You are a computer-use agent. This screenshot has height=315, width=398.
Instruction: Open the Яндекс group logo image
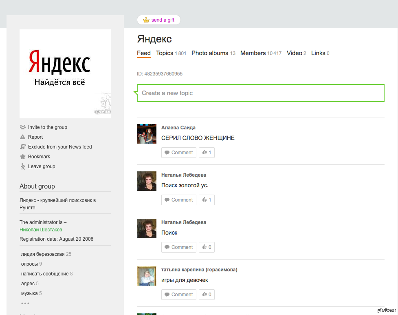click(65, 74)
